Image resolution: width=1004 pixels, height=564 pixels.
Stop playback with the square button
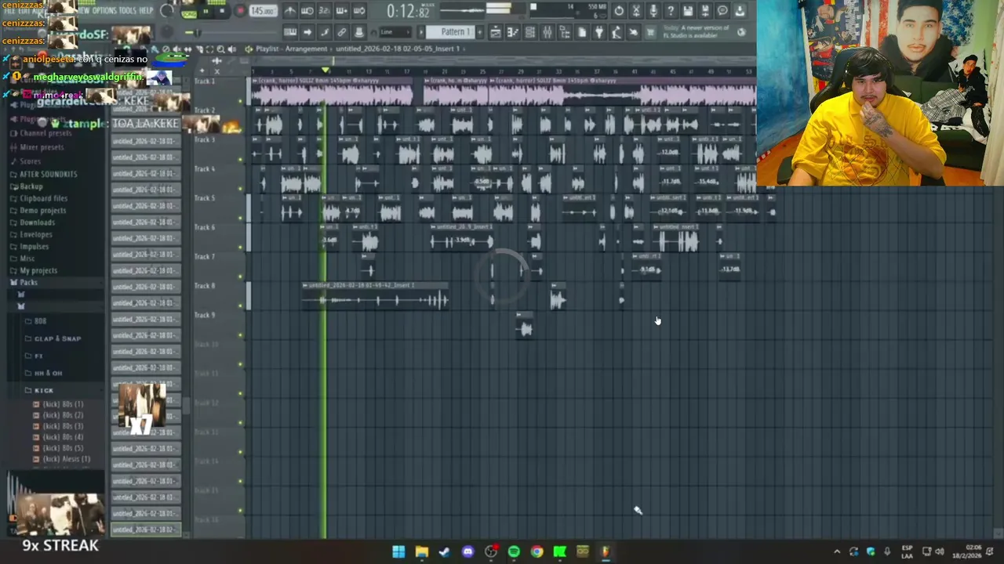[x=222, y=10]
